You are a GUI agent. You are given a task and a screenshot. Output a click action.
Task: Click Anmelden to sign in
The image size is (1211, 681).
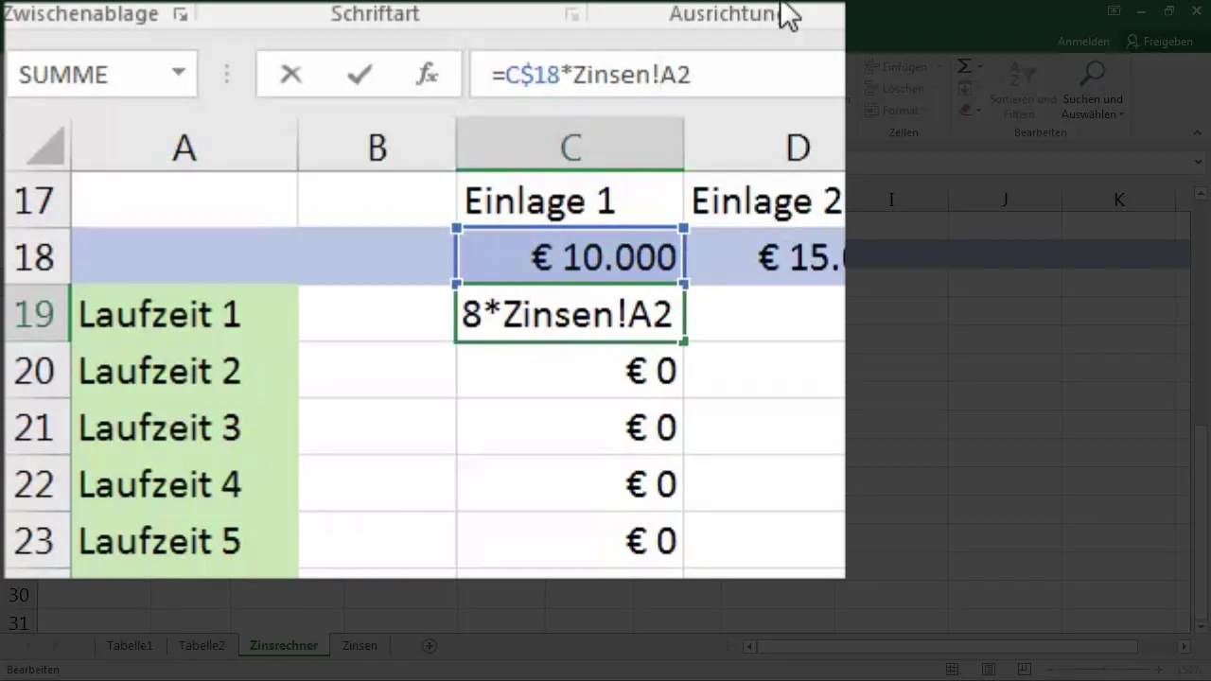pyautogui.click(x=1083, y=42)
